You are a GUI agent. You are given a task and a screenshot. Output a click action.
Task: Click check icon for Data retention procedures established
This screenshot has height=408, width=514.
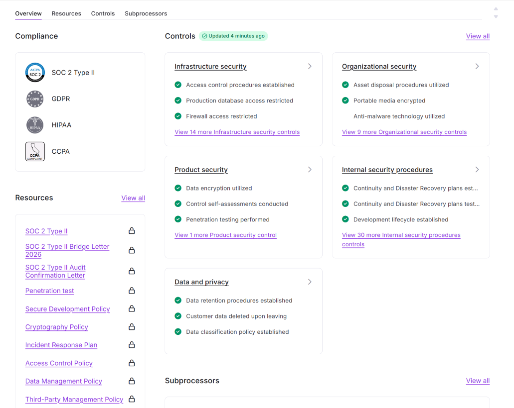pos(178,301)
